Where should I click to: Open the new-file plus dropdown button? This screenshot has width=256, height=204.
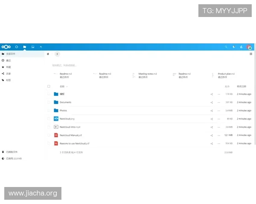[x=57, y=54]
